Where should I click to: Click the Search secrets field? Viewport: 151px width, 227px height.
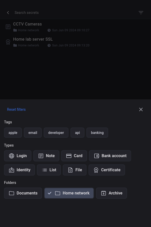(63, 13)
